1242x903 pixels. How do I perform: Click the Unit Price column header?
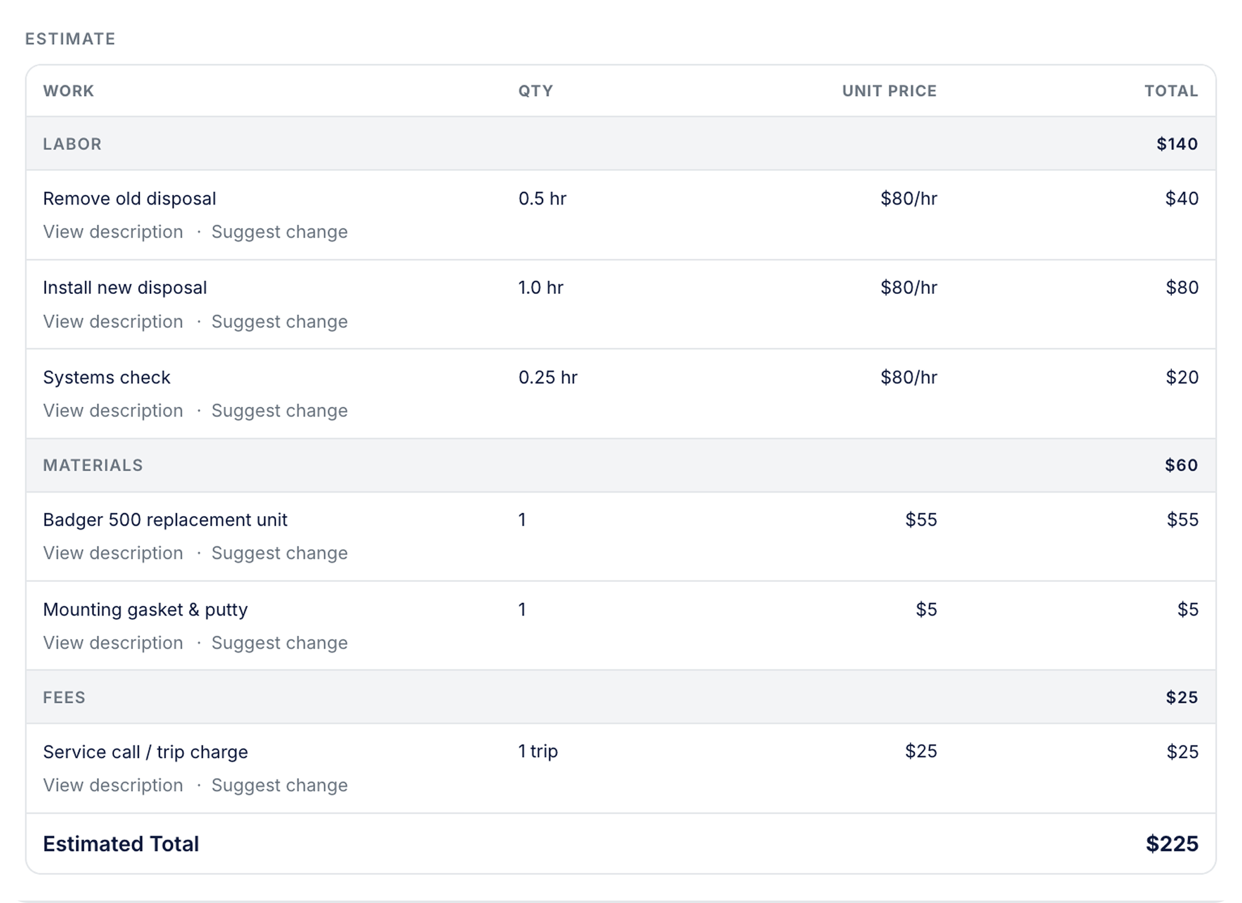889,91
